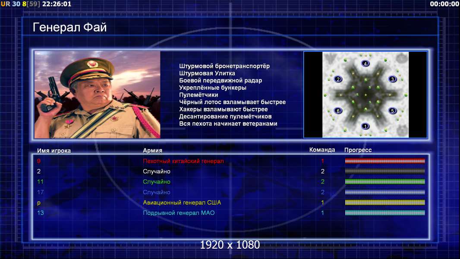Viewport: 460px width, 259px height.
Task: Click player name '11' in green
Action: pos(40,182)
